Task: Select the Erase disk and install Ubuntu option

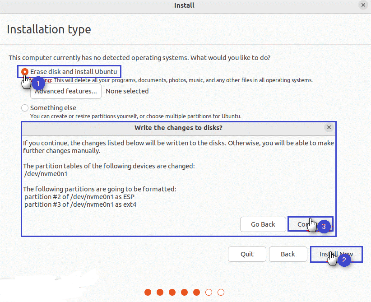Action: tap(25, 72)
